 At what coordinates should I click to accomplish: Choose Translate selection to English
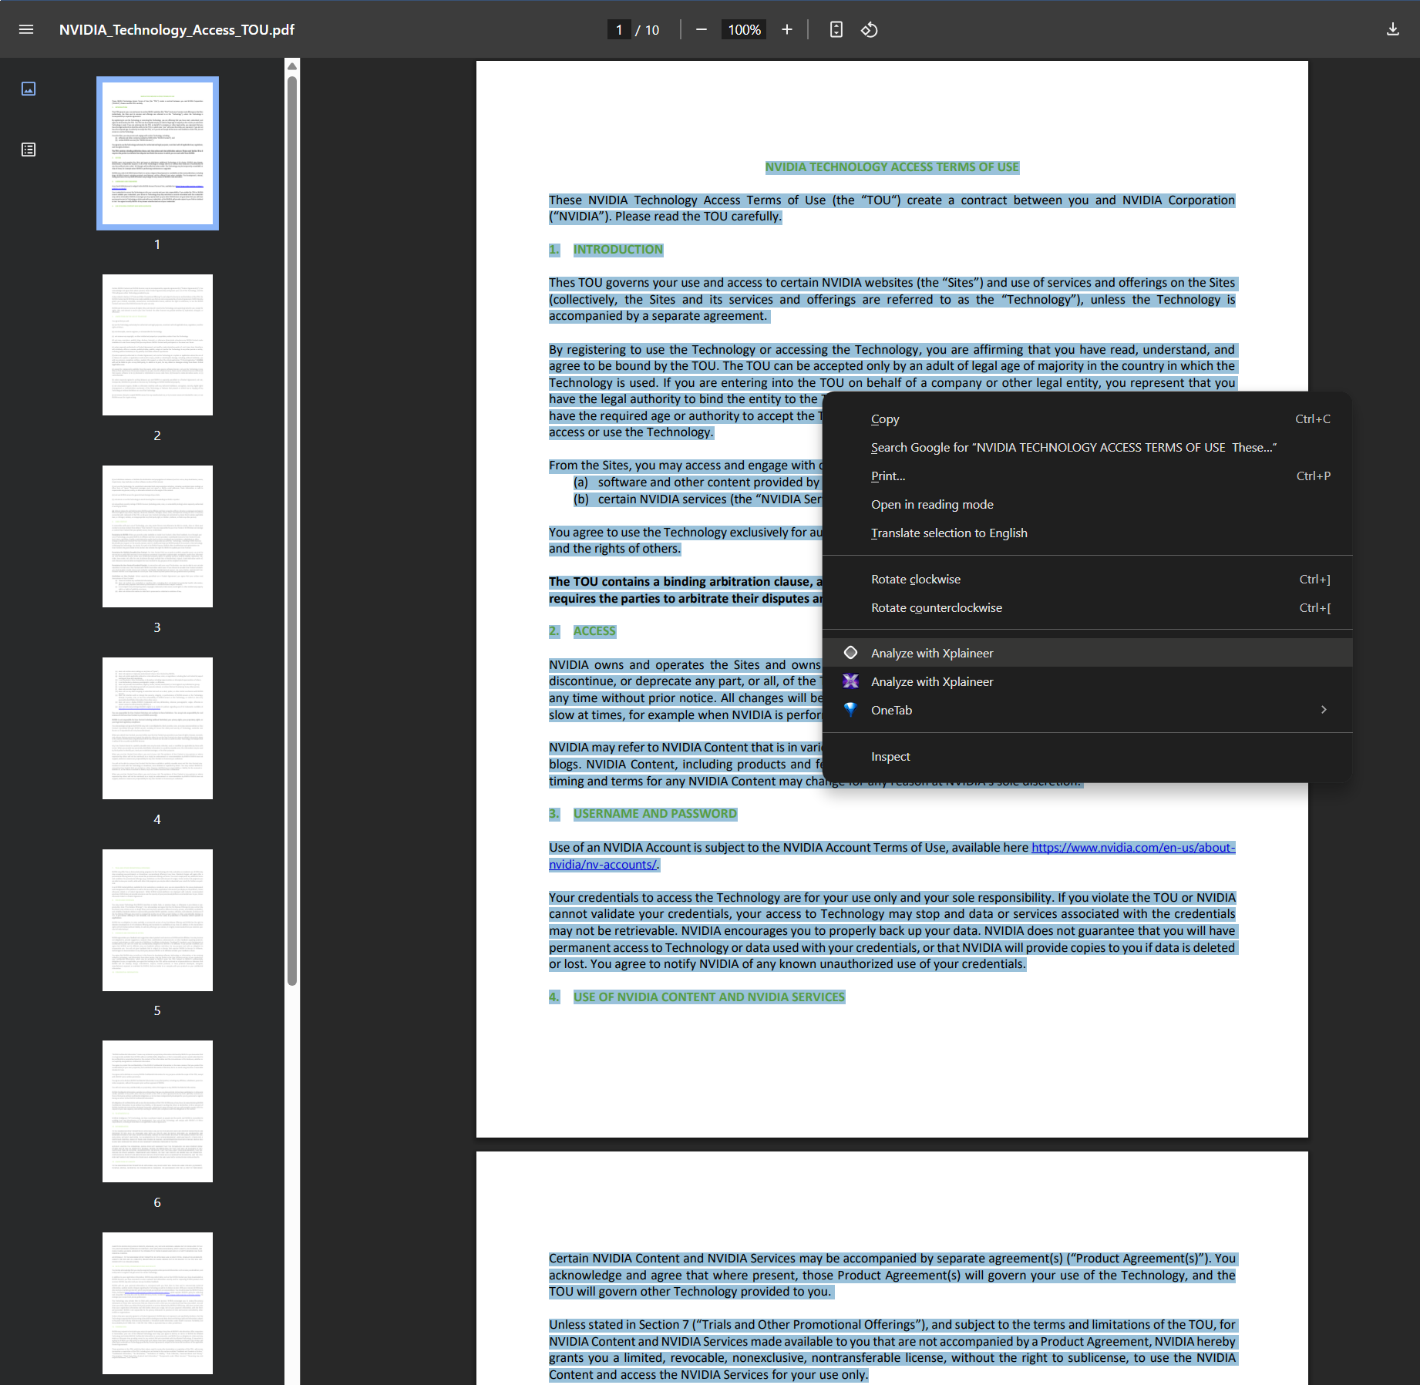click(x=1087, y=533)
